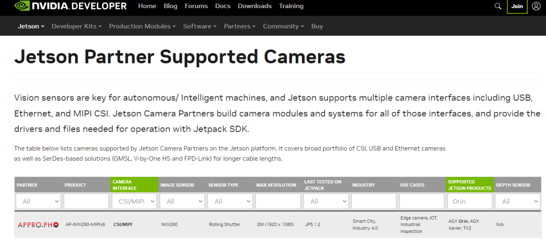
Task: Open the search magnifier icon
Action: tap(498, 7)
